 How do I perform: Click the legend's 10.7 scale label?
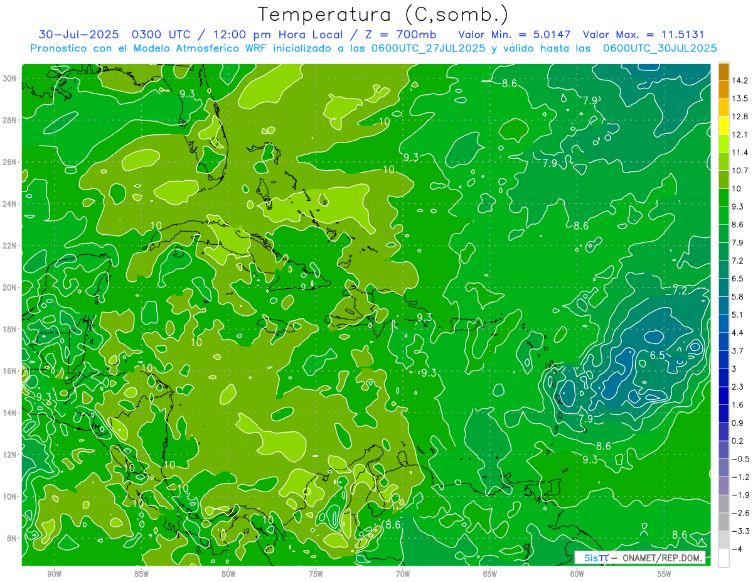[739, 171]
